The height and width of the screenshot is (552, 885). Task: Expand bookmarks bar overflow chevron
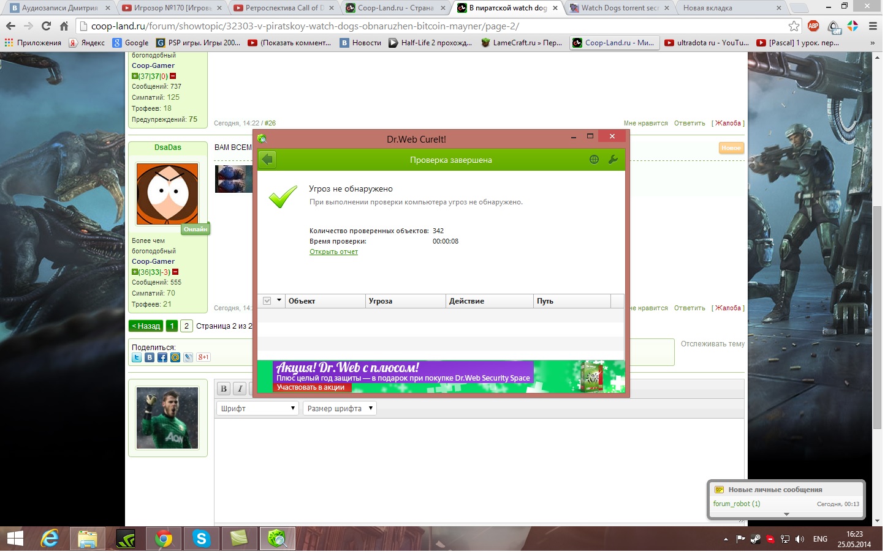873,43
